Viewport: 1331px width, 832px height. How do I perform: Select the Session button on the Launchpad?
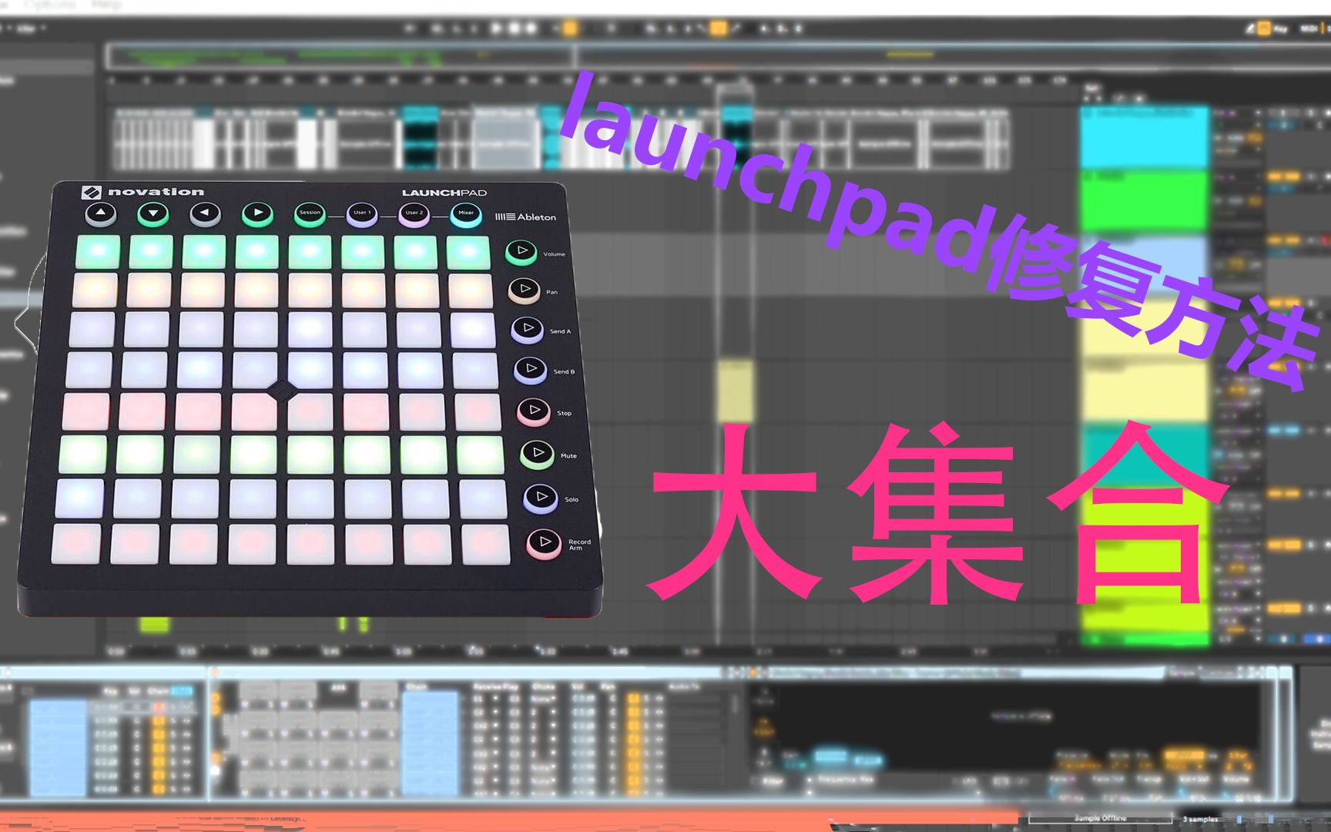coord(310,213)
